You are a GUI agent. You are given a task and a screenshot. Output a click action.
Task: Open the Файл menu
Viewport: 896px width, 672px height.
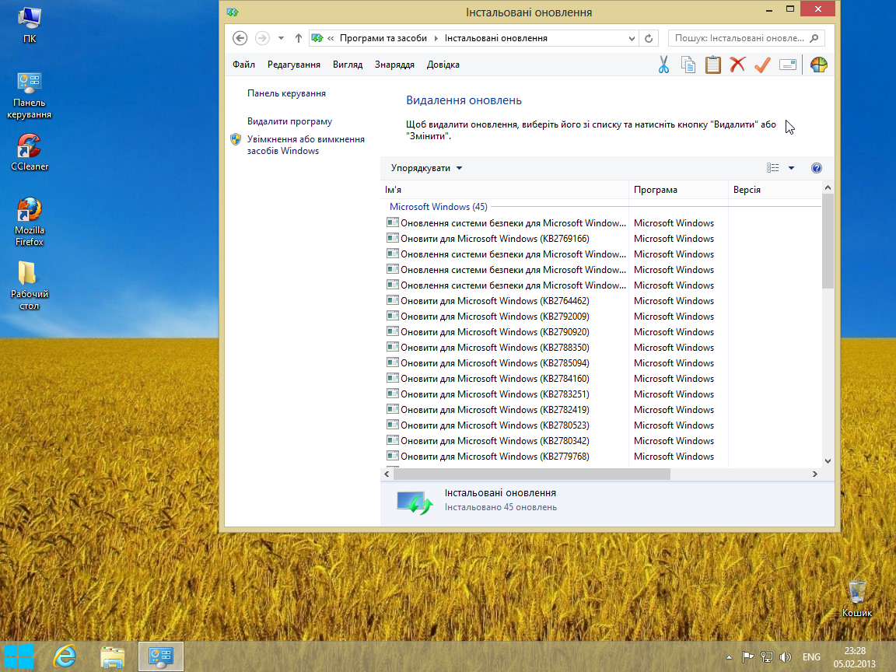(x=243, y=65)
